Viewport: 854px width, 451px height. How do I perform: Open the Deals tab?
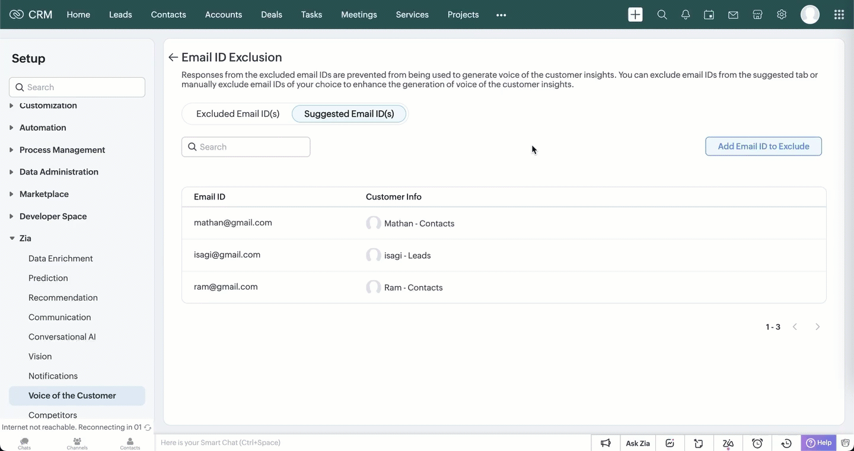click(x=271, y=15)
